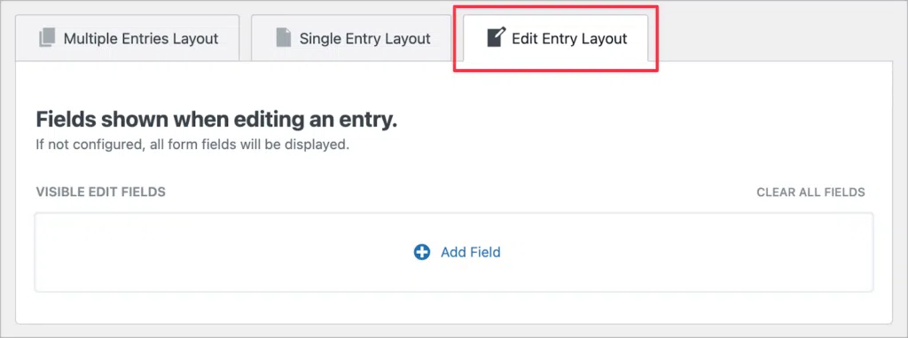Click the right blank side of Add Field box
This screenshot has width=908, height=338.
point(689,252)
